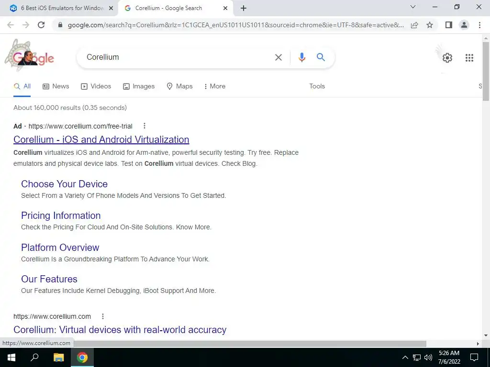Open Chrome three-dot menu
The image size is (490, 367).
(x=479, y=25)
